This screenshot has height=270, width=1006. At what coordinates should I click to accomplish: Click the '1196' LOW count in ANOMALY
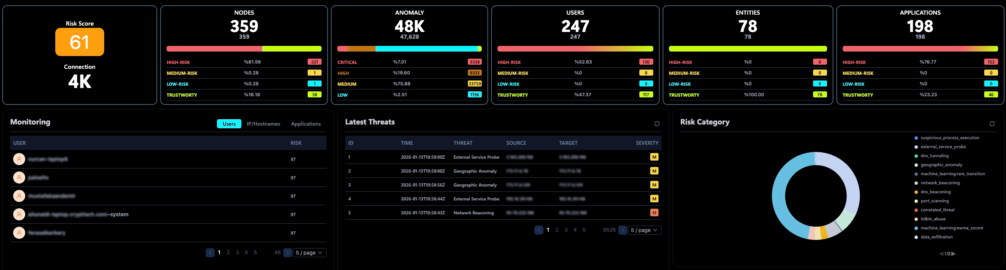475,95
